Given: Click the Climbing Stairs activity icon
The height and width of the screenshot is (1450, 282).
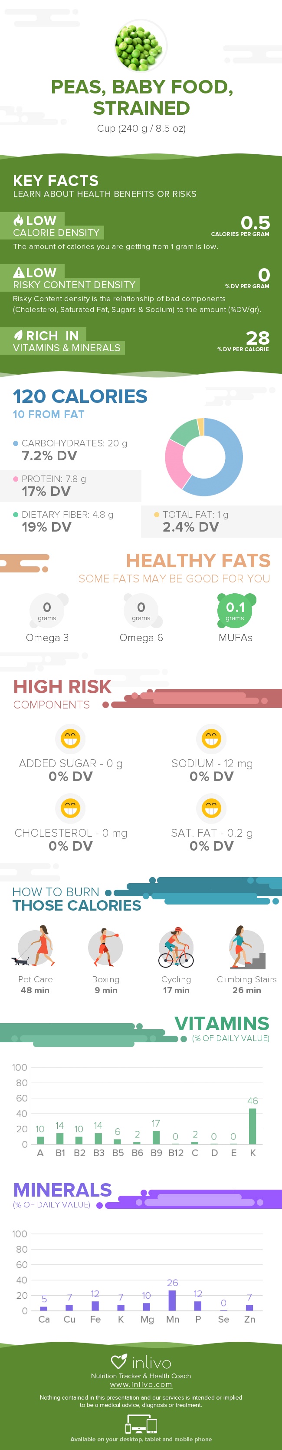Looking at the screenshot, I should pos(246,947).
